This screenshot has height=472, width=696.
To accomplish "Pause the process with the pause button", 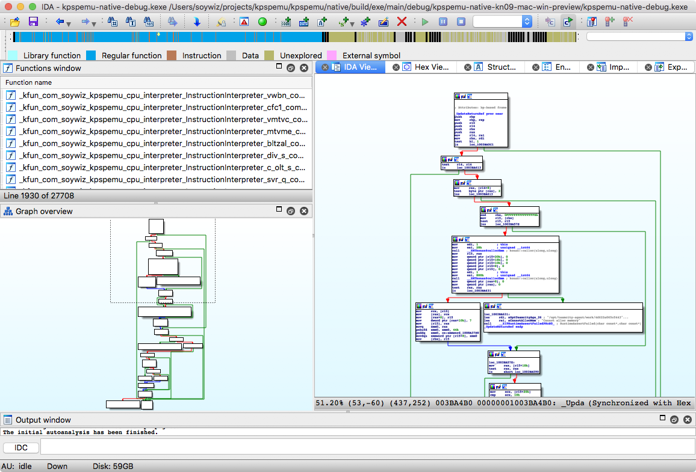I will [443, 22].
